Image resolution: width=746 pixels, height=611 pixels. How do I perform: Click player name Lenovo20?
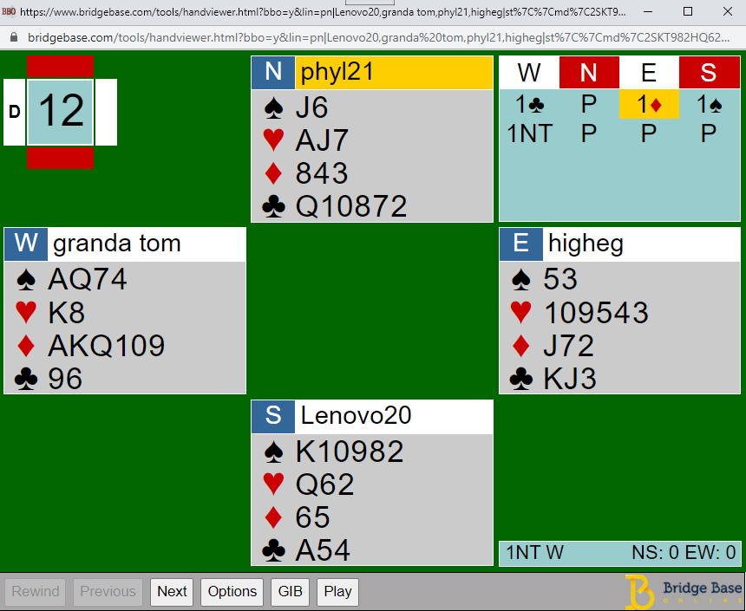[x=356, y=416]
